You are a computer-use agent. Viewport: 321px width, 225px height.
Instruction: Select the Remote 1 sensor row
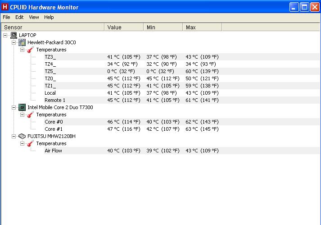click(181, 100)
